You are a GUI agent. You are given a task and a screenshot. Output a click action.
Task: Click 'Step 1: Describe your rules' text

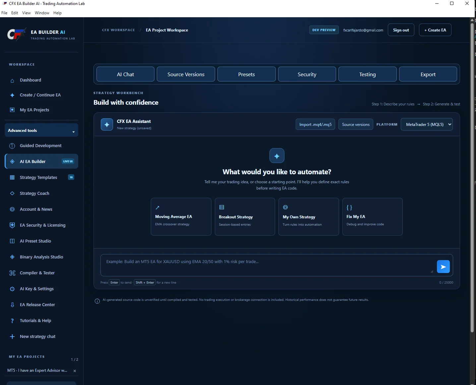coord(393,104)
